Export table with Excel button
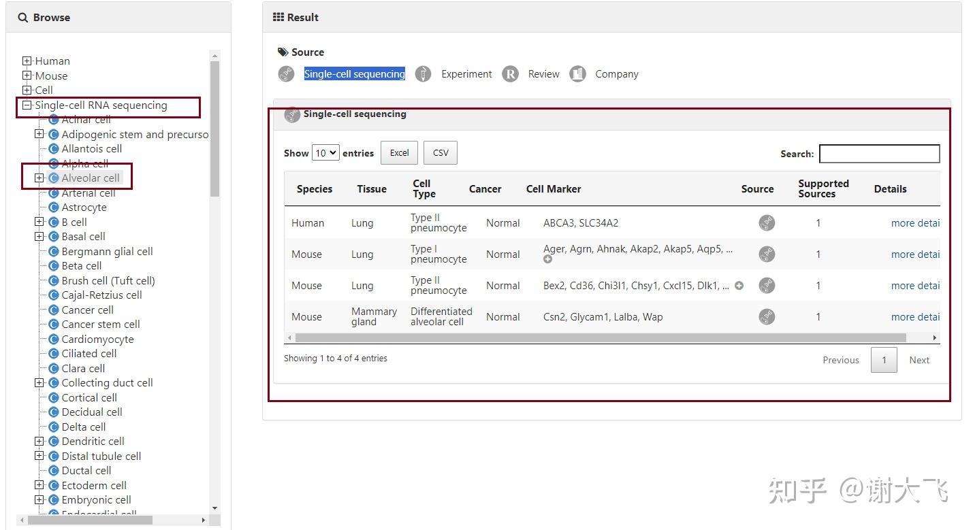Viewport: 973px width, 530px height. 399,153
